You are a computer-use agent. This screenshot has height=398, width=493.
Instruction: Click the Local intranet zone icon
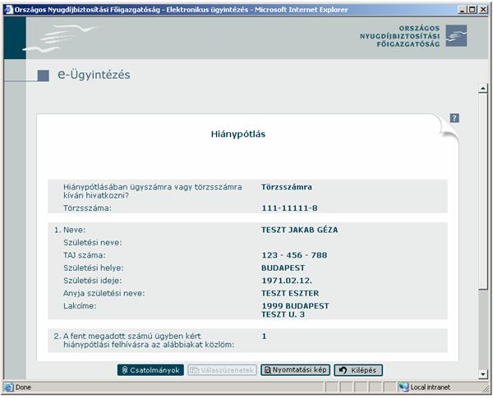point(403,387)
